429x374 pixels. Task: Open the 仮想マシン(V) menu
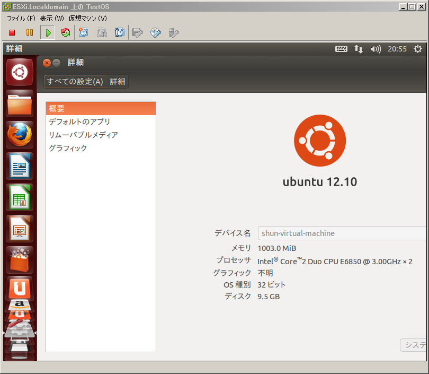point(87,19)
